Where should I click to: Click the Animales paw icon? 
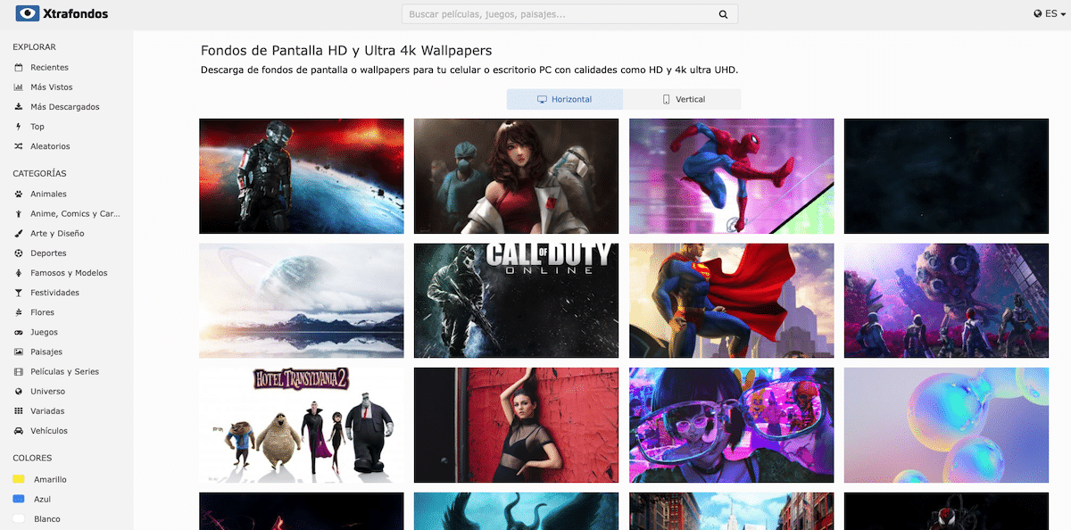(19, 194)
